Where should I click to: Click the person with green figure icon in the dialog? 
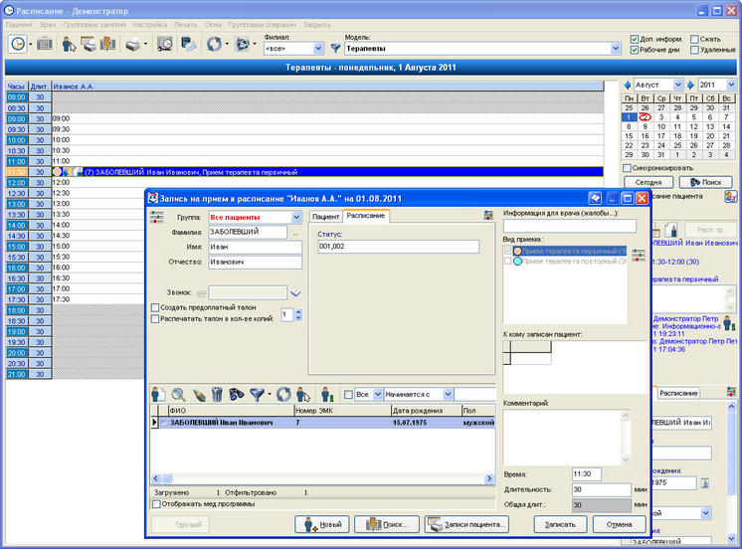pyautogui.click(x=327, y=394)
